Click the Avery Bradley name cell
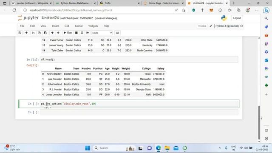The width and height of the screenshot is (272, 153). [x=54, y=74]
